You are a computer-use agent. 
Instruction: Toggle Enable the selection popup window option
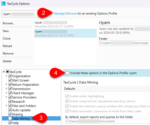coord(67,106)
